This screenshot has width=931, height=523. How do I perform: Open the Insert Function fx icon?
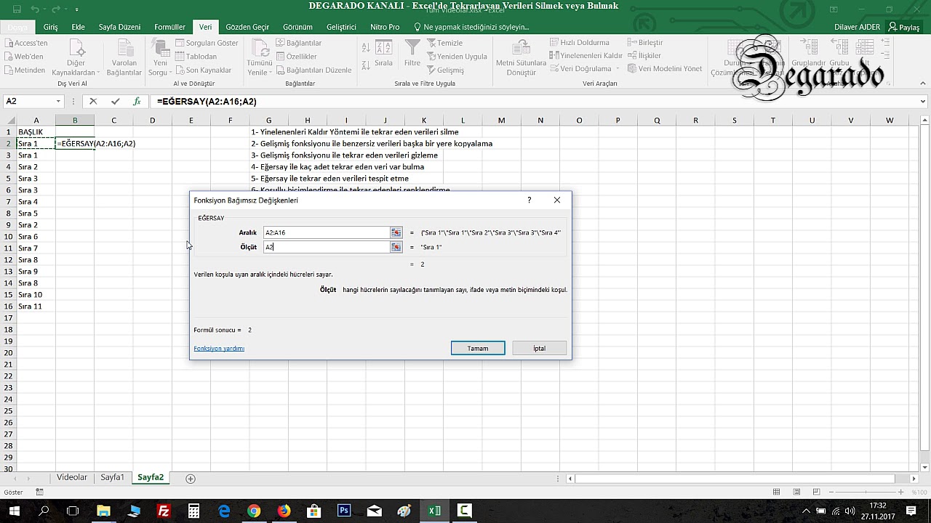pyautogui.click(x=137, y=102)
